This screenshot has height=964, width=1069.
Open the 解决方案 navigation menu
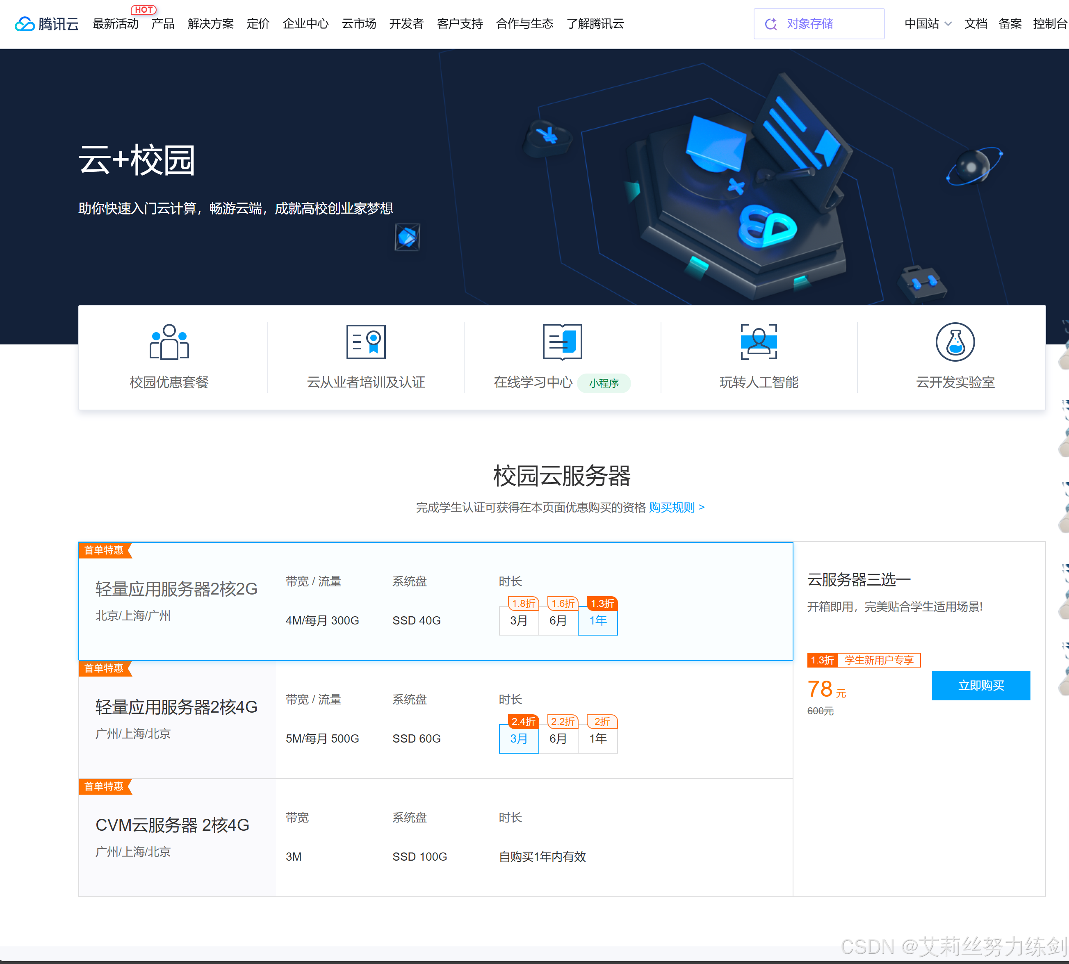(210, 24)
